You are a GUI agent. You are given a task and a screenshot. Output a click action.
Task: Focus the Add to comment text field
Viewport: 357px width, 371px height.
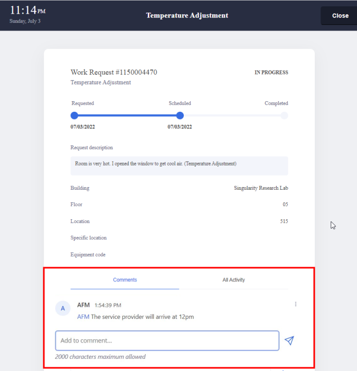[x=167, y=340]
